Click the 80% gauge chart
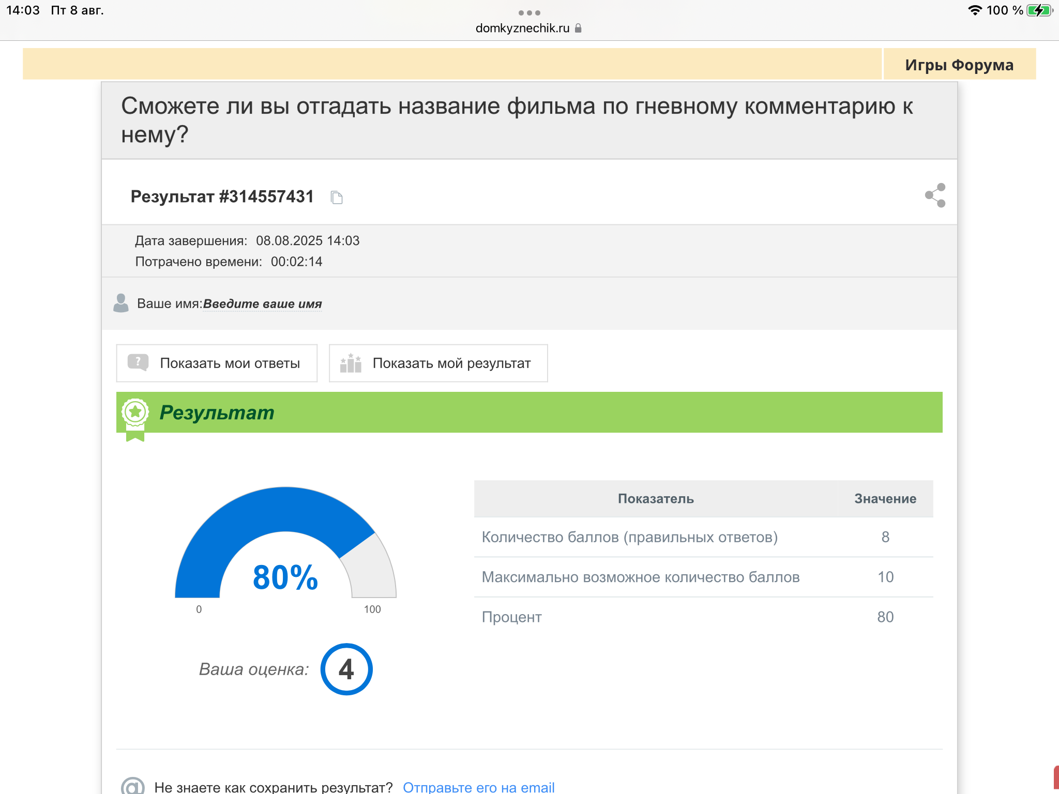Screen dimensions: 1059x794 pyautogui.click(x=285, y=543)
